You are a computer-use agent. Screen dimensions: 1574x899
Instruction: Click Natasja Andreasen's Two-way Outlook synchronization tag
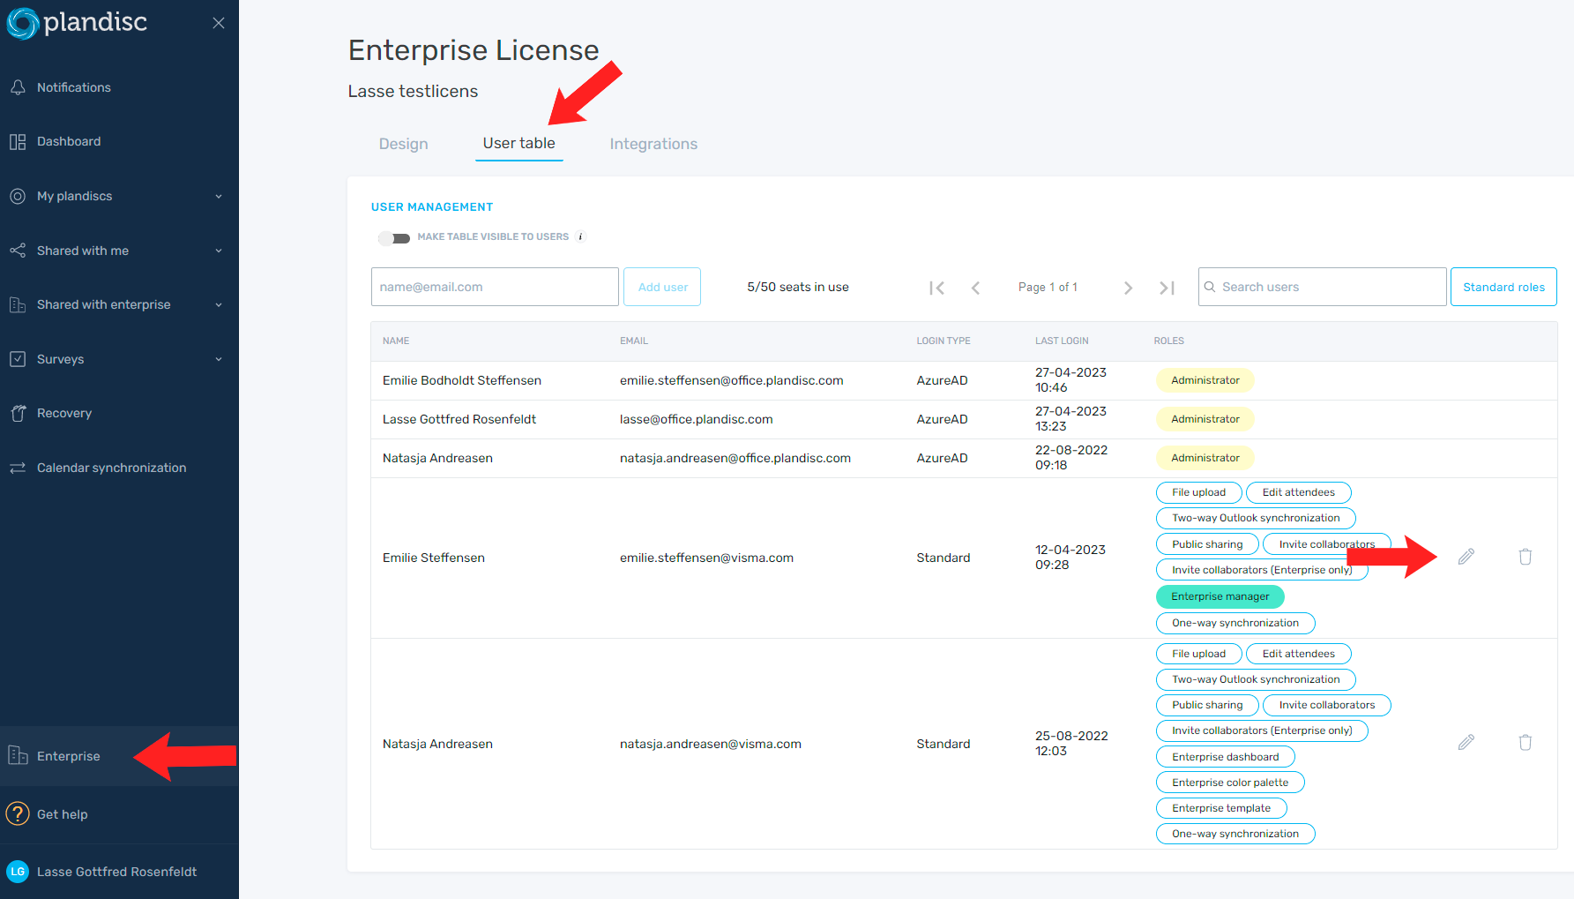(1256, 679)
